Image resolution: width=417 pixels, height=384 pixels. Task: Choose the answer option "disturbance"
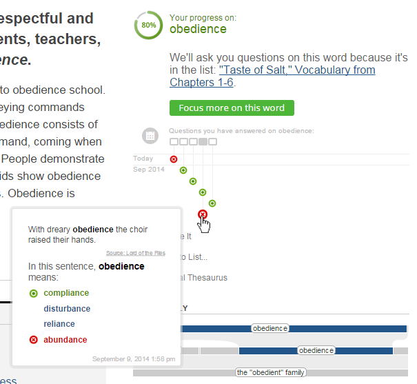click(x=67, y=309)
